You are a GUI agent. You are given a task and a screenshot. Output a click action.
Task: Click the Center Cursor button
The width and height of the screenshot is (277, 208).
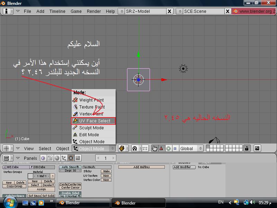70,188
